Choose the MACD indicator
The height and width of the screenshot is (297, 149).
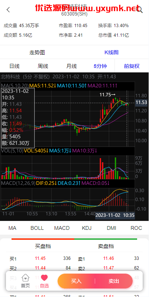[x=62, y=228]
